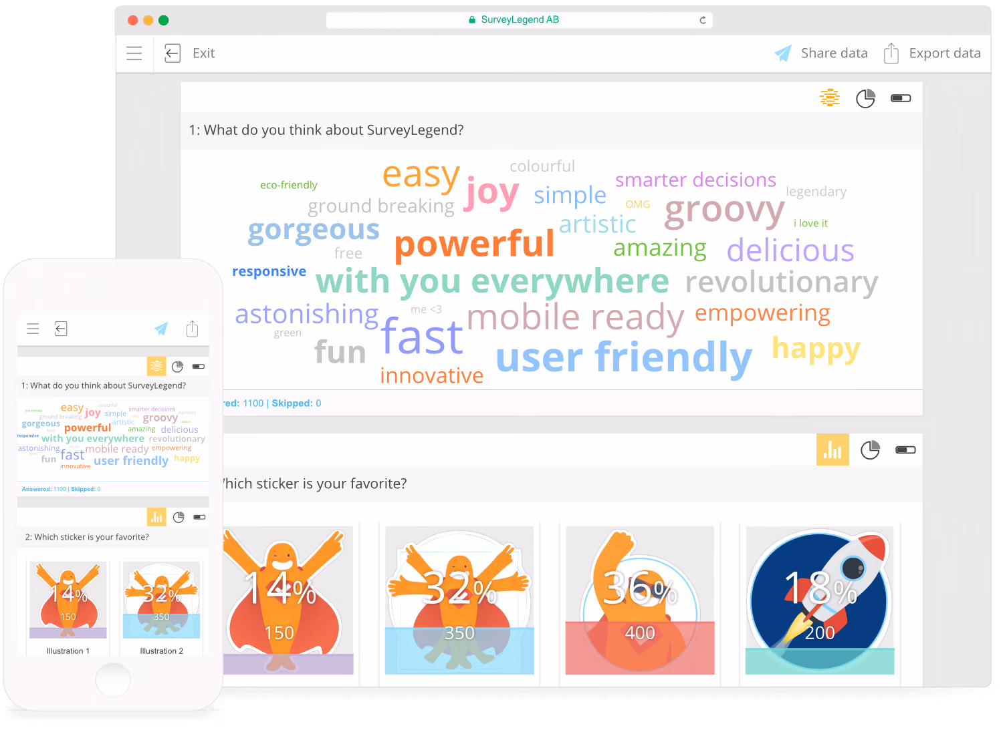
Task: Click 'happy' in the desktop word cloud
Action: [x=816, y=349]
